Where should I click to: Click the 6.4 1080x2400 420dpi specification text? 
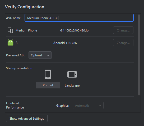tap(75, 30)
